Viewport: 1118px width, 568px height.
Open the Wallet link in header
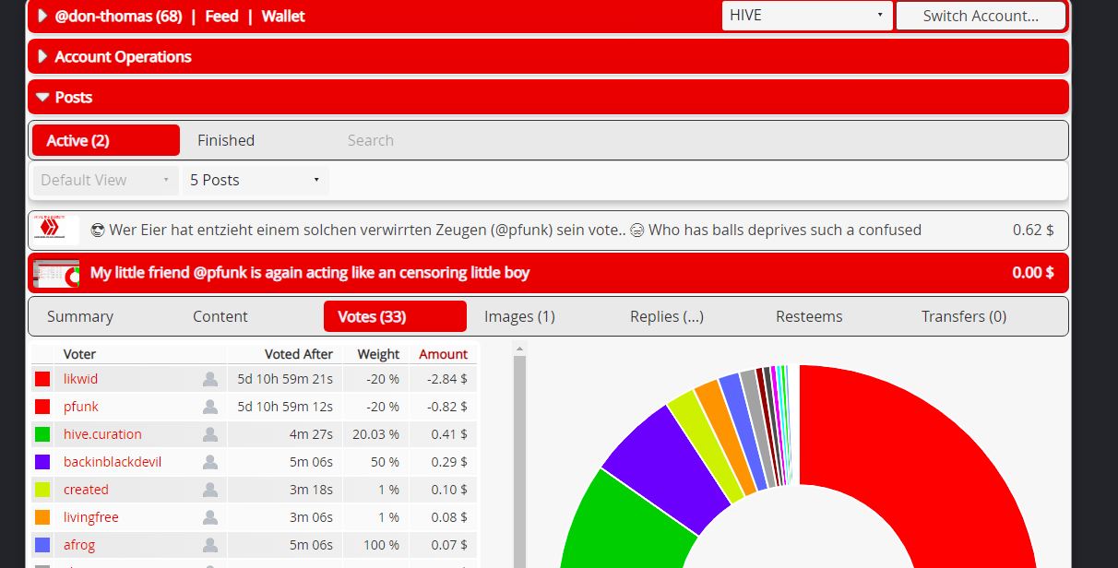[283, 16]
